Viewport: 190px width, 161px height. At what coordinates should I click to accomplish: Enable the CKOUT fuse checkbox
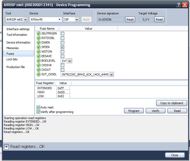pos(62,70)
